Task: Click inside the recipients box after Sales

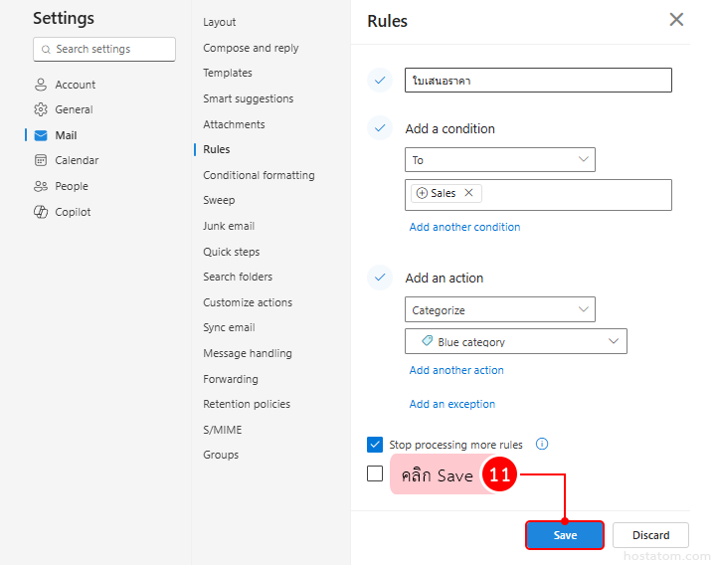Action: [576, 195]
